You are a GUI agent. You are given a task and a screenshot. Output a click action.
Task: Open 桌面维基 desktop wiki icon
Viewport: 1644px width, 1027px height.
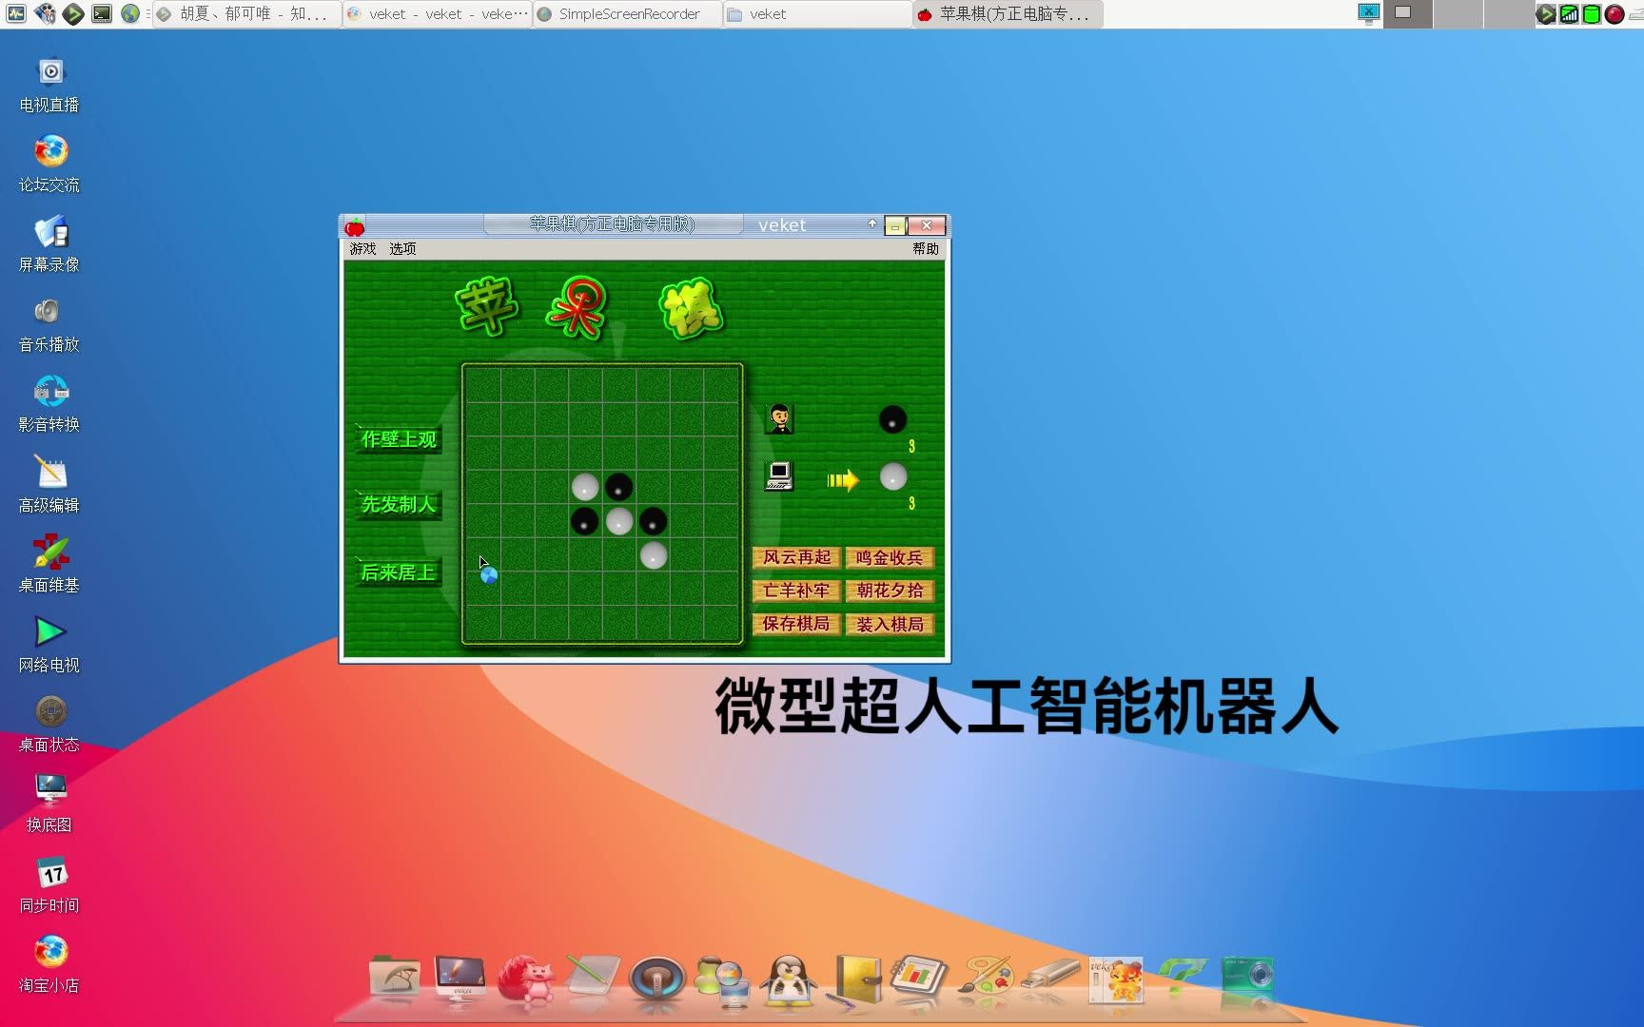pyautogui.click(x=49, y=564)
